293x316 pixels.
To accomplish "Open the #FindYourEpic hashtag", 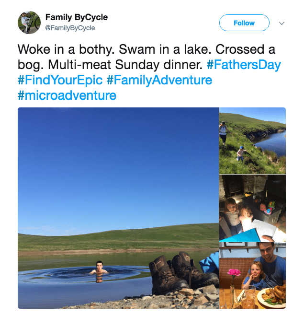I will pyautogui.click(x=60, y=80).
